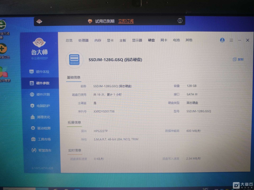Open 清理优化 in sidebar
Image resolution: width=254 pixels, height=190 pixels.
click(40, 117)
